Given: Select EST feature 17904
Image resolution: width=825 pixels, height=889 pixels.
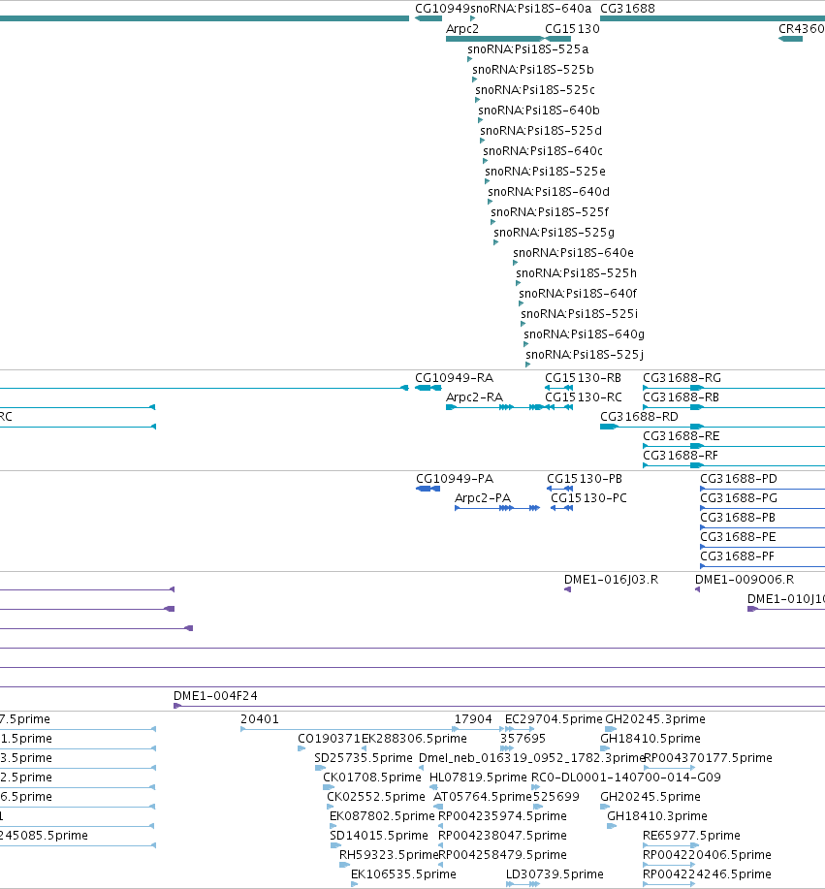Looking at the screenshot, I should coord(479,729).
